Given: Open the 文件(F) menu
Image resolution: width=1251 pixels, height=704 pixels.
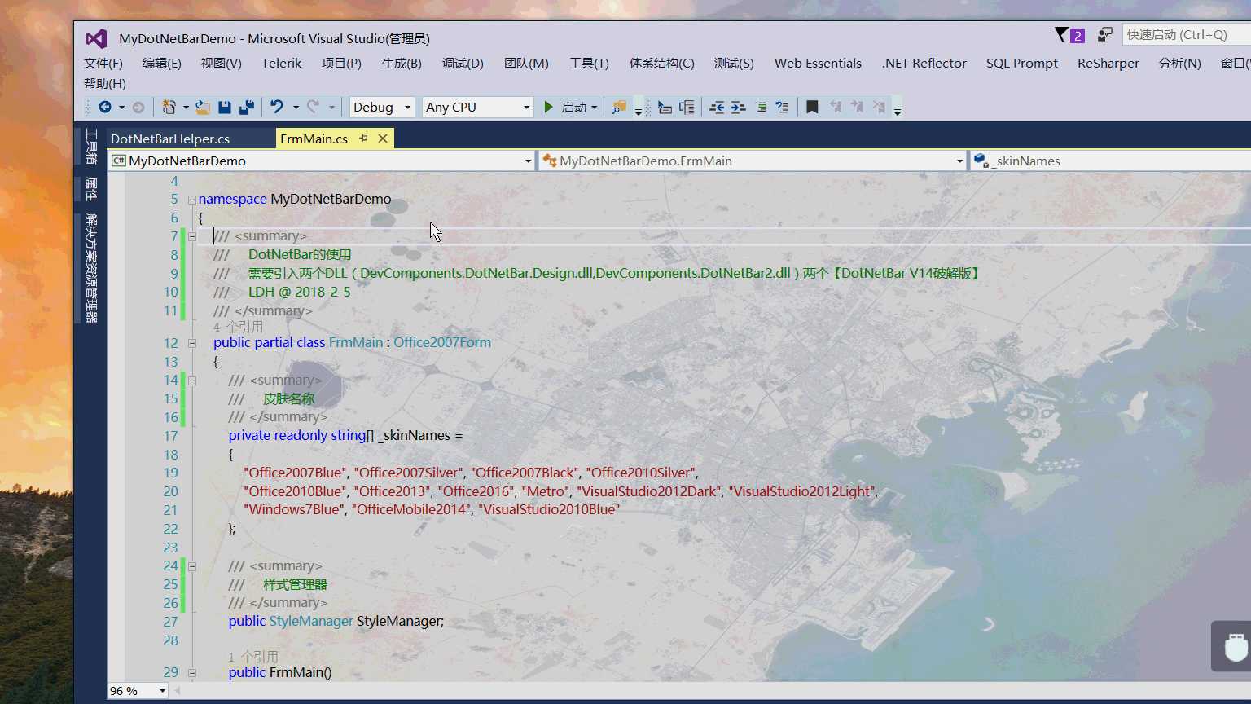Looking at the screenshot, I should pyautogui.click(x=103, y=63).
